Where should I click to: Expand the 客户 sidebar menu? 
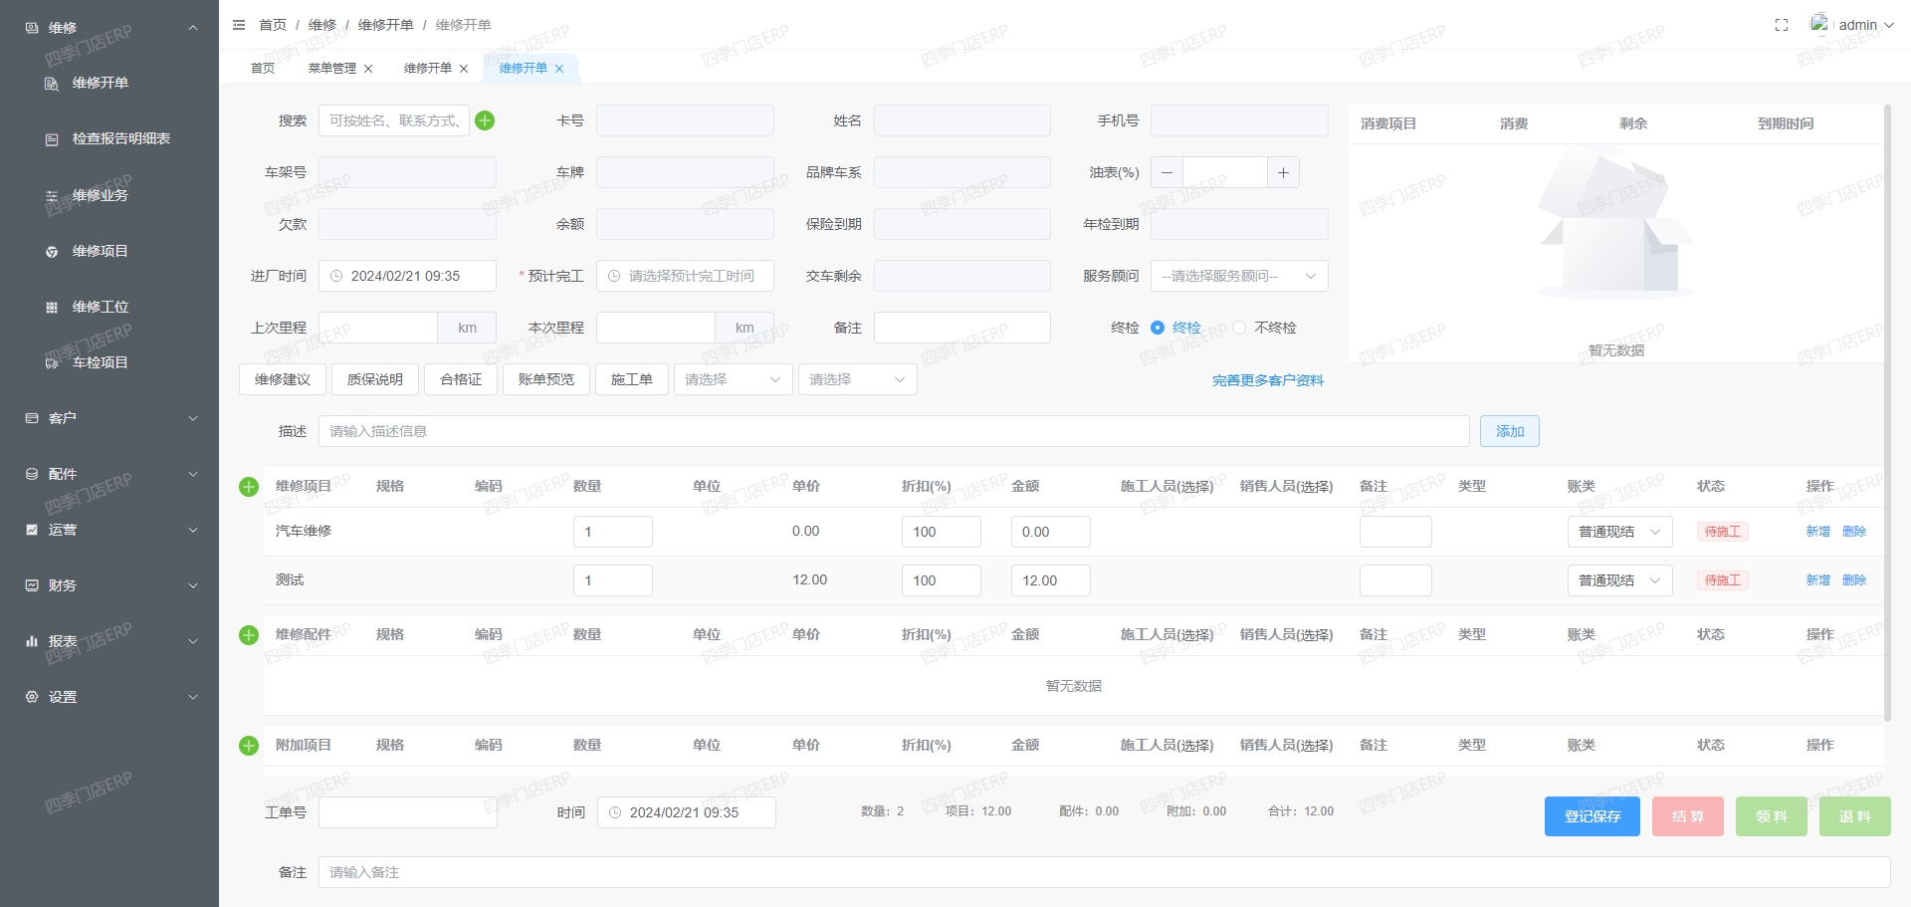109,418
